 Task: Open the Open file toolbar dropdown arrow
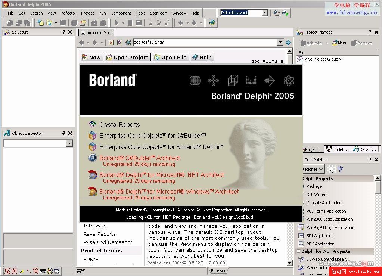tap(56, 23)
